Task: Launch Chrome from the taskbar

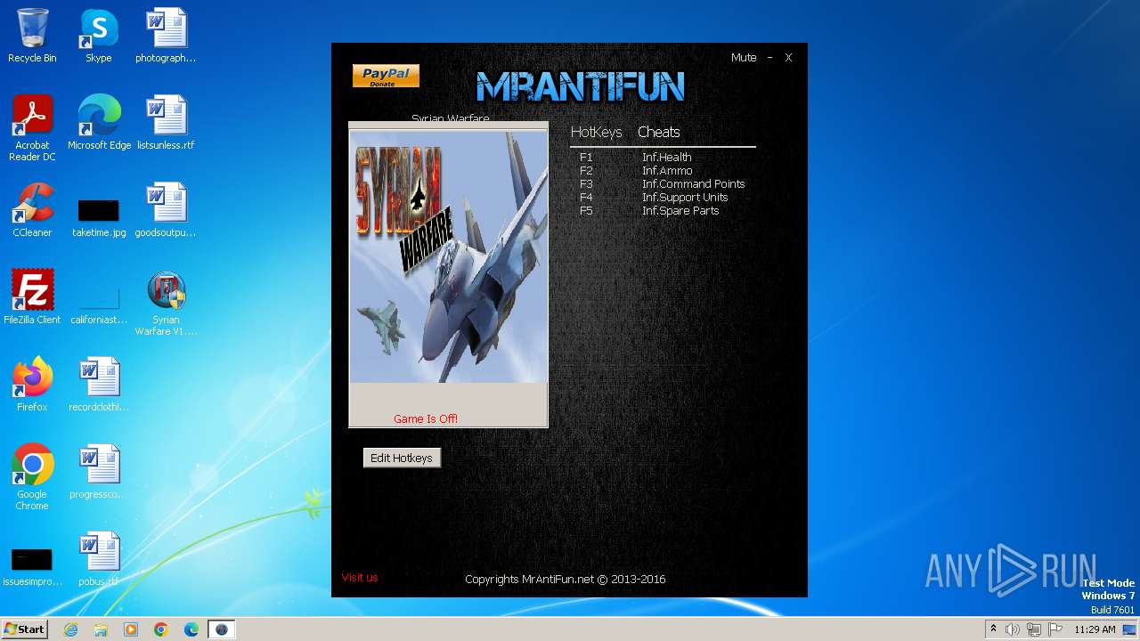Action: 161,629
